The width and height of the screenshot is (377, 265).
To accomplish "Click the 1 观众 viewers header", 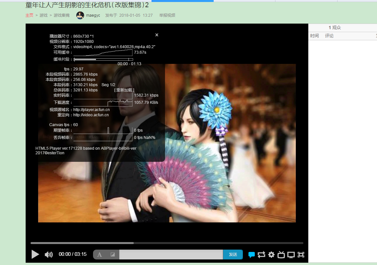I will (335, 28).
